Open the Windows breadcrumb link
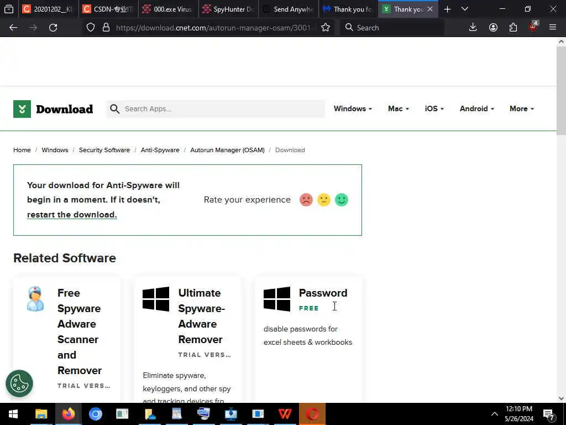Viewport: 566px width, 425px height. [55, 150]
